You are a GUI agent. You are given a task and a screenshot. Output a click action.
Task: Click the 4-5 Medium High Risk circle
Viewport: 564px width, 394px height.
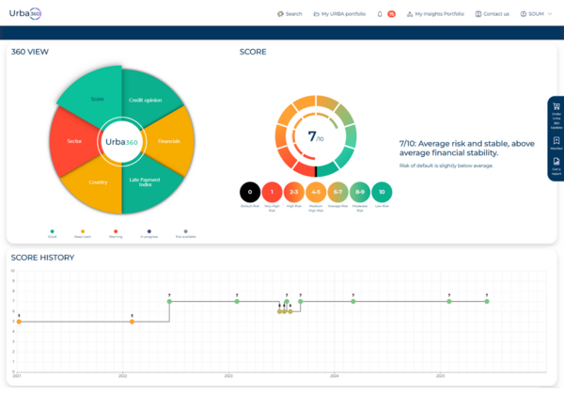(316, 192)
